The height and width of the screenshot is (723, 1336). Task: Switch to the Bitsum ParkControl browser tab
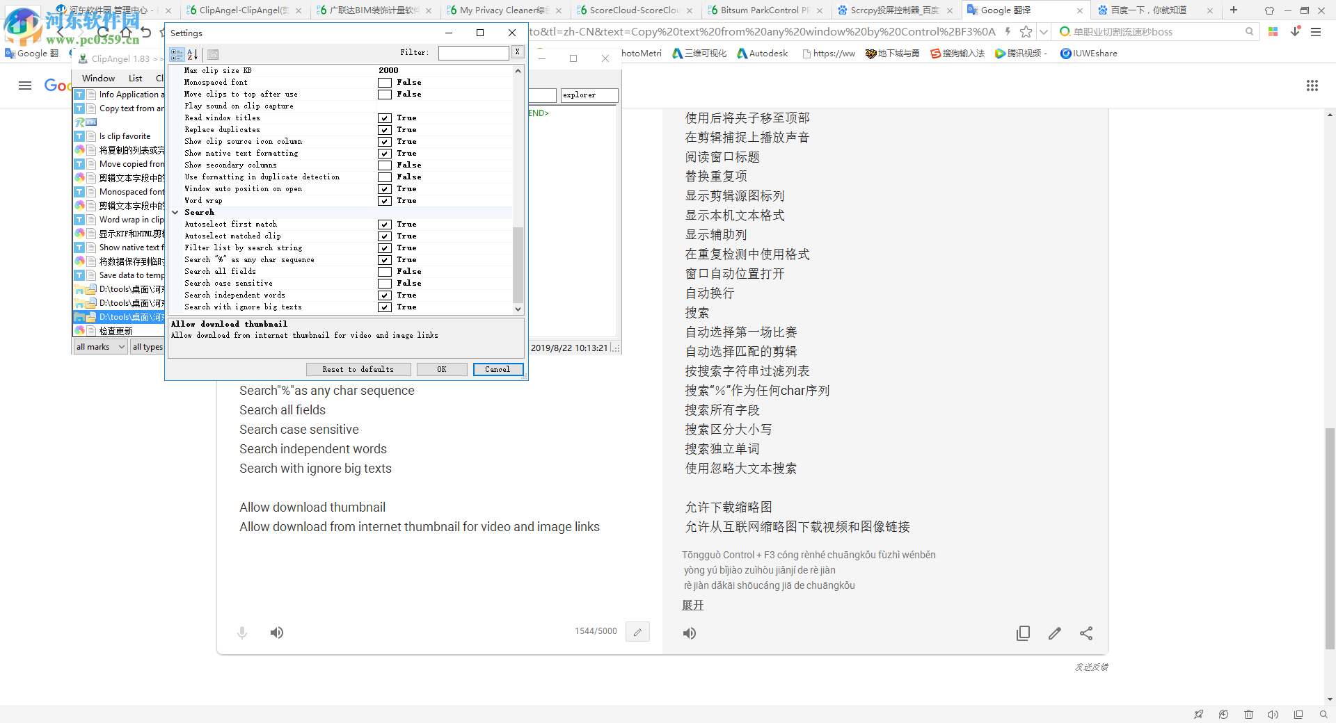(x=761, y=10)
